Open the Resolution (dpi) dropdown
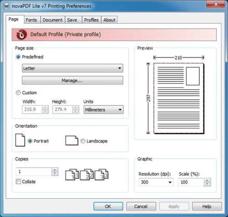The image size is (228, 217). (x=156, y=182)
